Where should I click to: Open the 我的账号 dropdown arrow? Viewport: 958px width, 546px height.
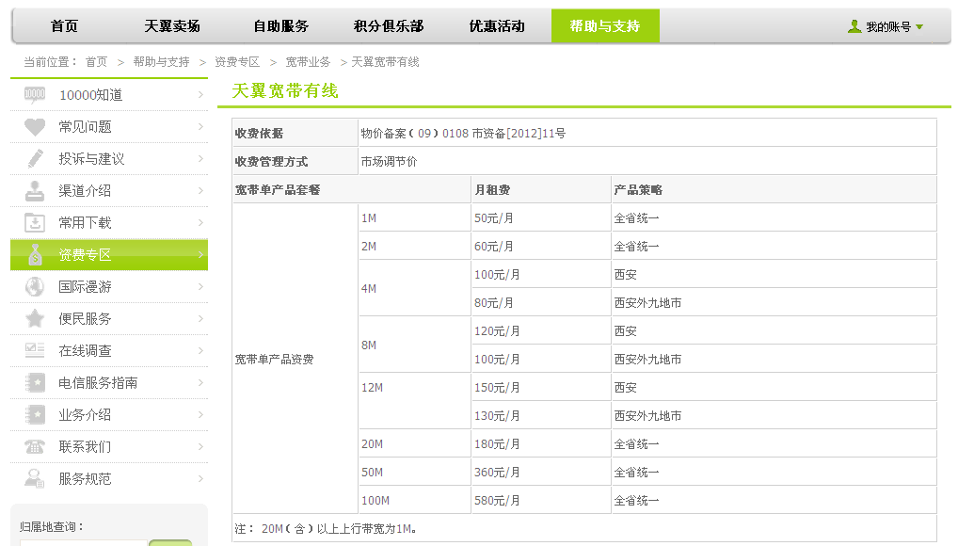(919, 27)
